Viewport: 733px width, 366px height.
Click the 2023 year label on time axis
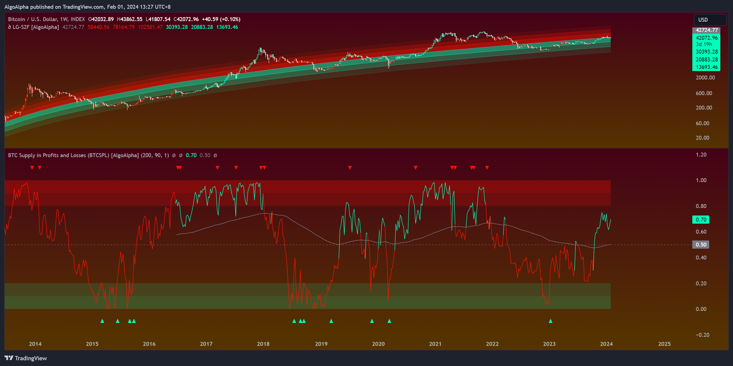point(549,344)
